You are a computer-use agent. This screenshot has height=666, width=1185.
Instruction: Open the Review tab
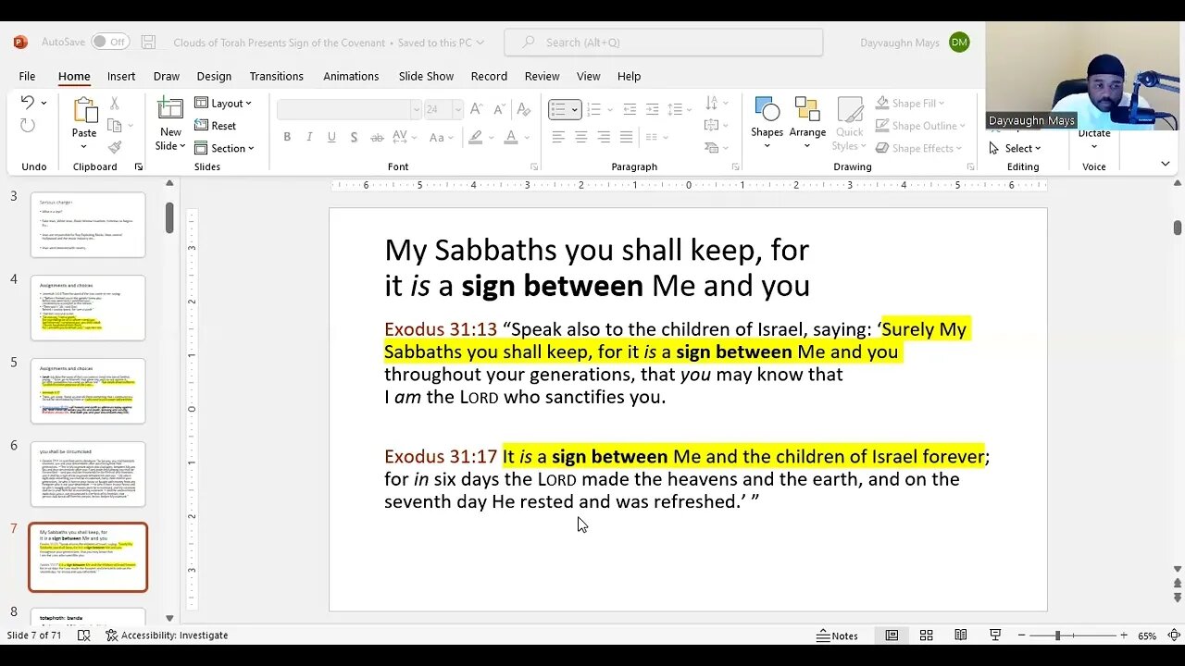(542, 76)
